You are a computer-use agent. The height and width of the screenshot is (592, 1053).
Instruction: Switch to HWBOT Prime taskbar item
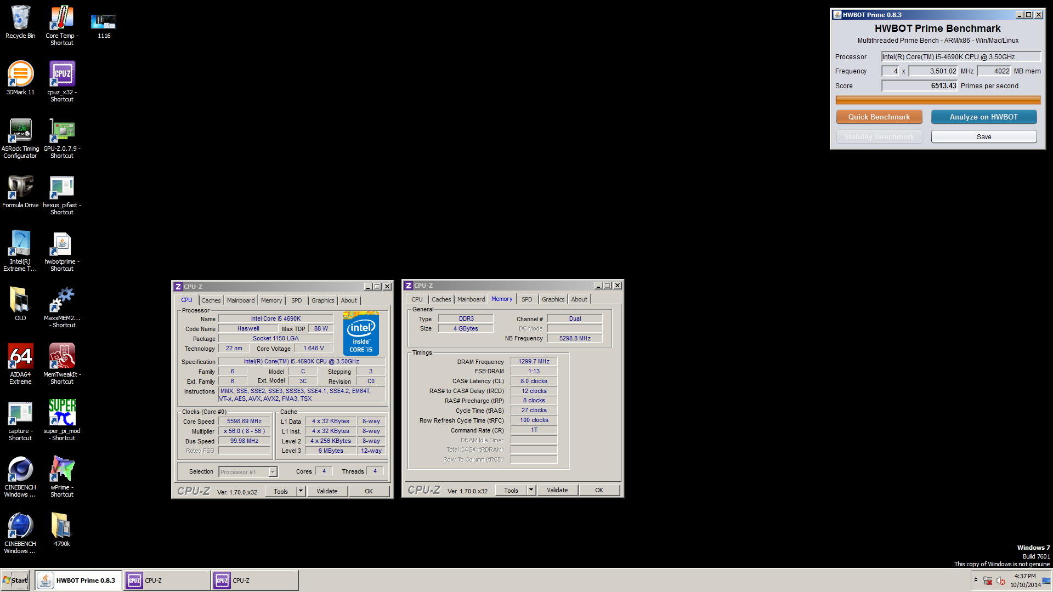(x=78, y=580)
